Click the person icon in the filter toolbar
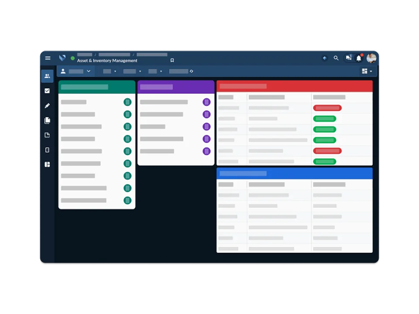Screen dimensions: 419x314 click(63, 71)
